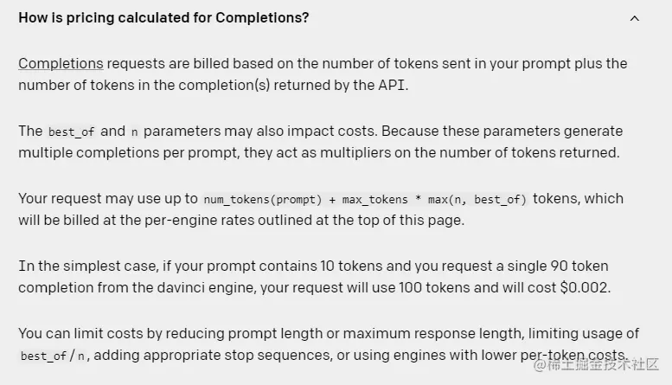Click the $0.002 cost figure
Screen dimensions: 672x385
pos(584,287)
